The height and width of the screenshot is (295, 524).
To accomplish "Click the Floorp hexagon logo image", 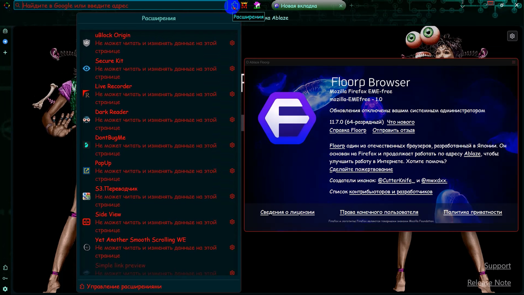I will point(287,118).
